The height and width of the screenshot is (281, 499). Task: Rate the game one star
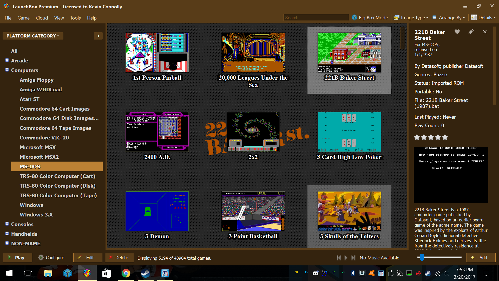[x=417, y=137]
